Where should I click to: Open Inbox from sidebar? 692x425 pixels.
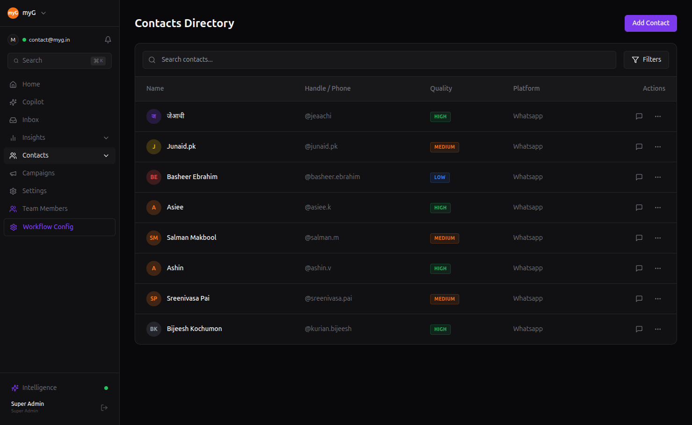pyautogui.click(x=59, y=120)
